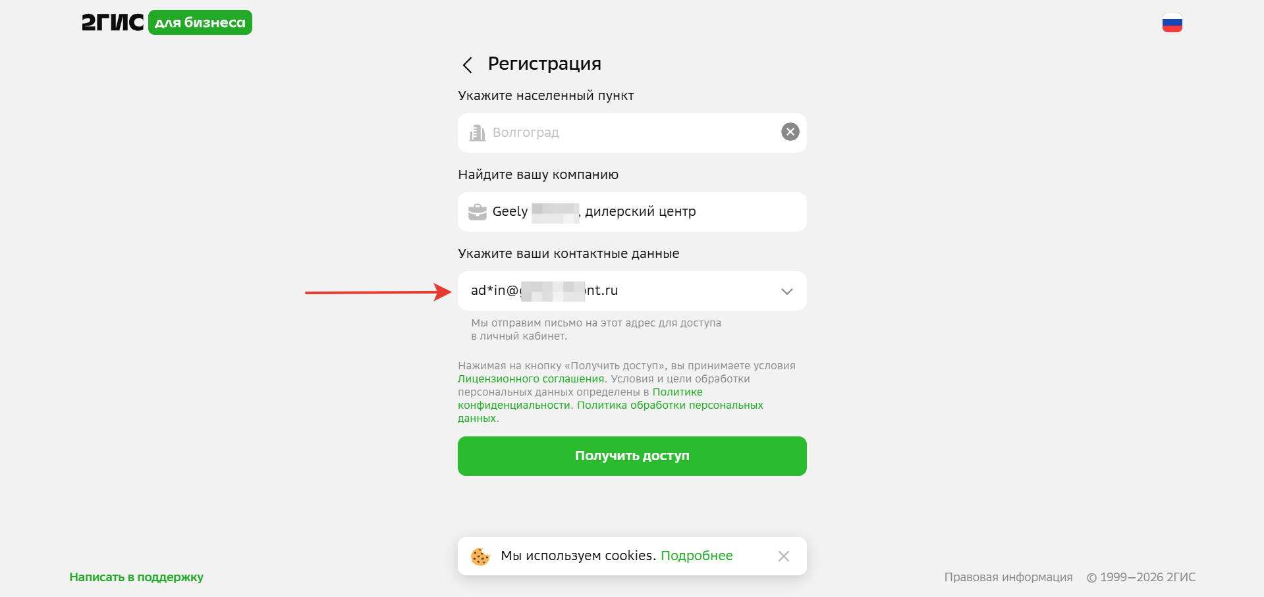Image resolution: width=1264 pixels, height=597 pixels.
Task: Click the Russian flag language icon
Action: [1172, 23]
